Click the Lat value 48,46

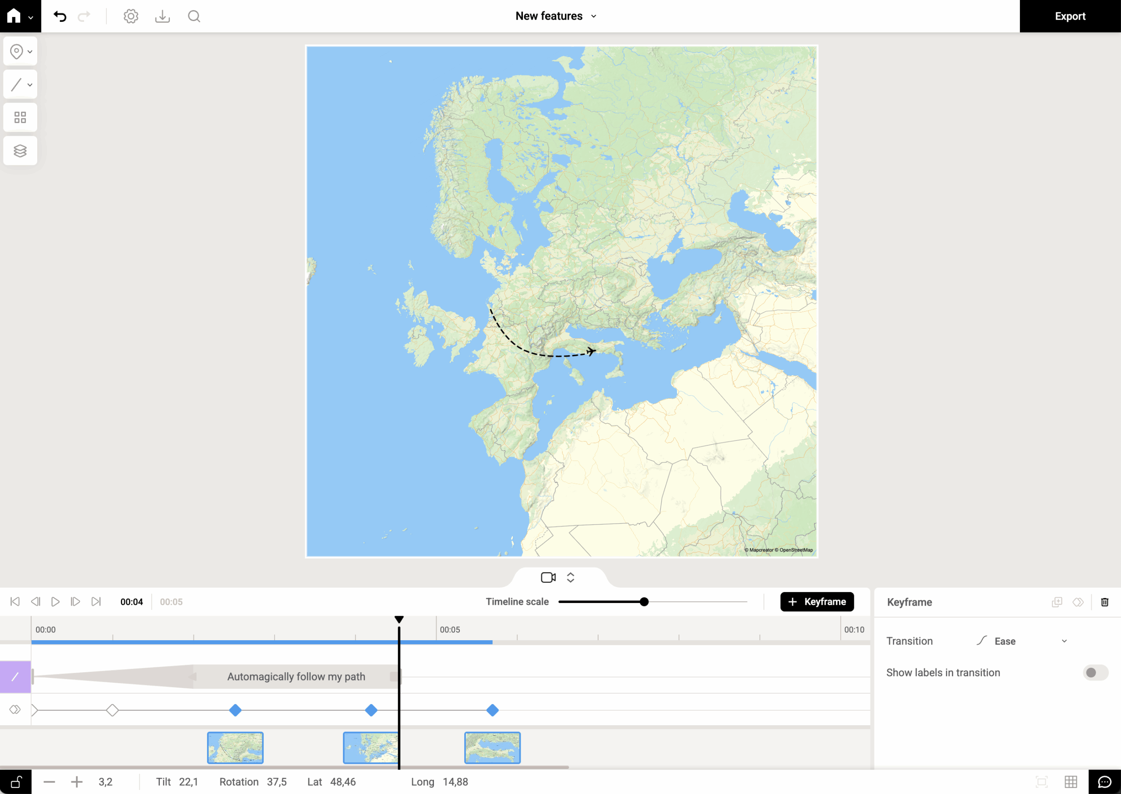343,782
